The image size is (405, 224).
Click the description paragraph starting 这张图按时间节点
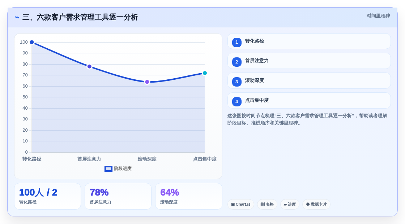pos(307,119)
